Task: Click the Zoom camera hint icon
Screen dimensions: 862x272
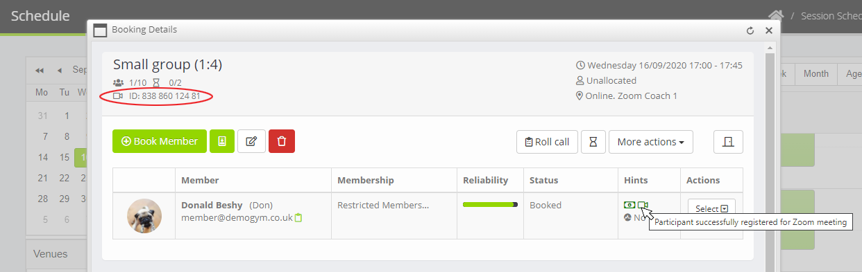Action: coord(643,205)
